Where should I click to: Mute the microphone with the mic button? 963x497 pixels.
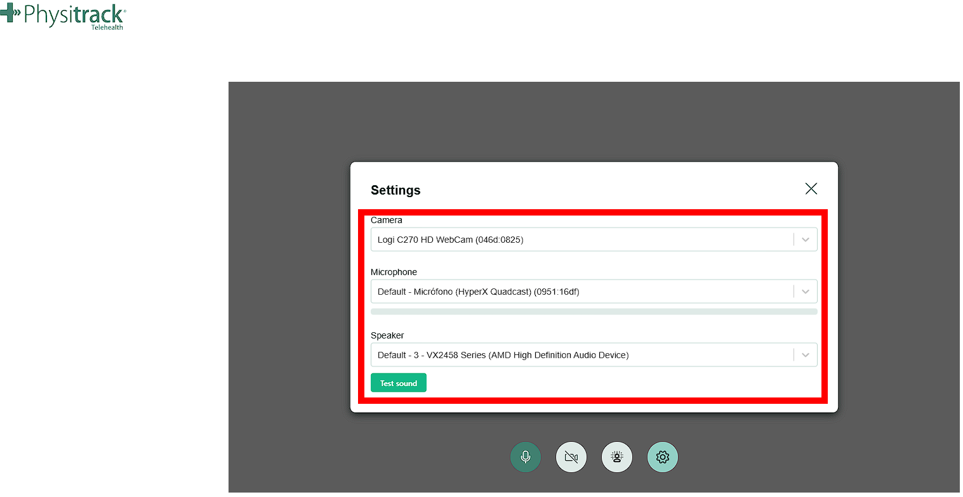click(x=526, y=457)
